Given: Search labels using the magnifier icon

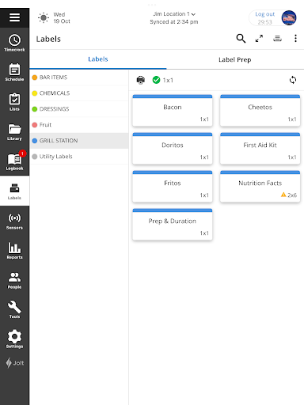Looking at the screenshot, I should coord(241,39).
